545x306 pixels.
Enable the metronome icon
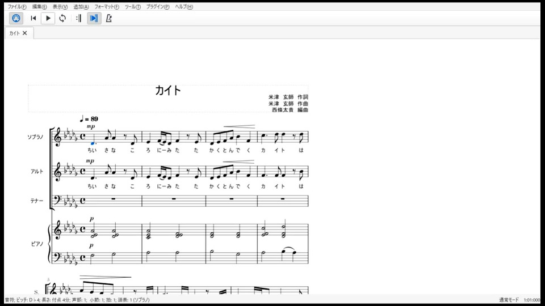tap(109, 18)
